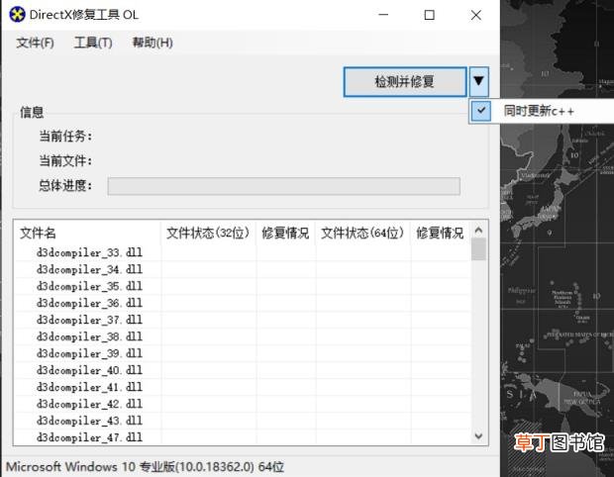Image resolution: width=614 pixels, height=477 pixels.
Task: Select d3dcompiler_42.dll in the list
Action: tap(89, 404)
